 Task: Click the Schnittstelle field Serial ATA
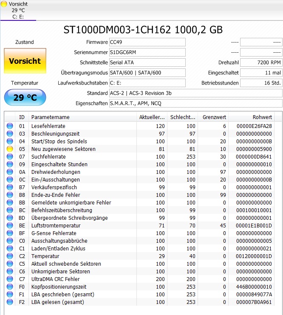147,62
